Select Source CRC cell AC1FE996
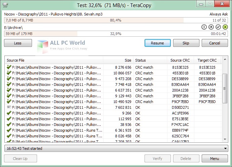 click(180, 113)
